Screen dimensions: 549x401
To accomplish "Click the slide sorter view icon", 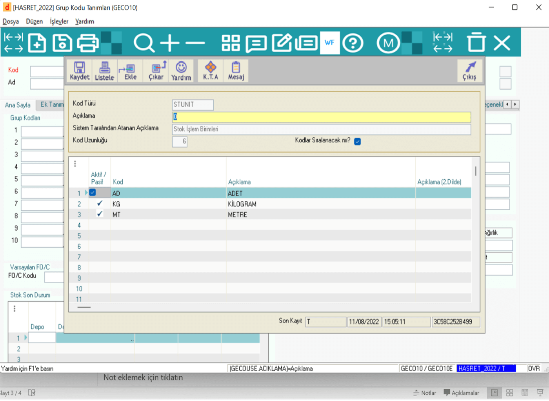I will click(510, 393).
